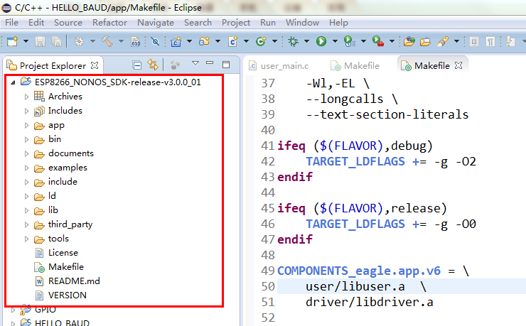The image size is (526, 326).
Task: Select the License file
Action: [x=63, y=253]
